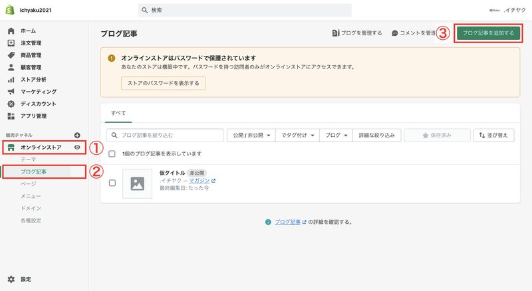Add a sales channel with plus icon
This screenshot has height=291, width=532.
coord(77,136)
